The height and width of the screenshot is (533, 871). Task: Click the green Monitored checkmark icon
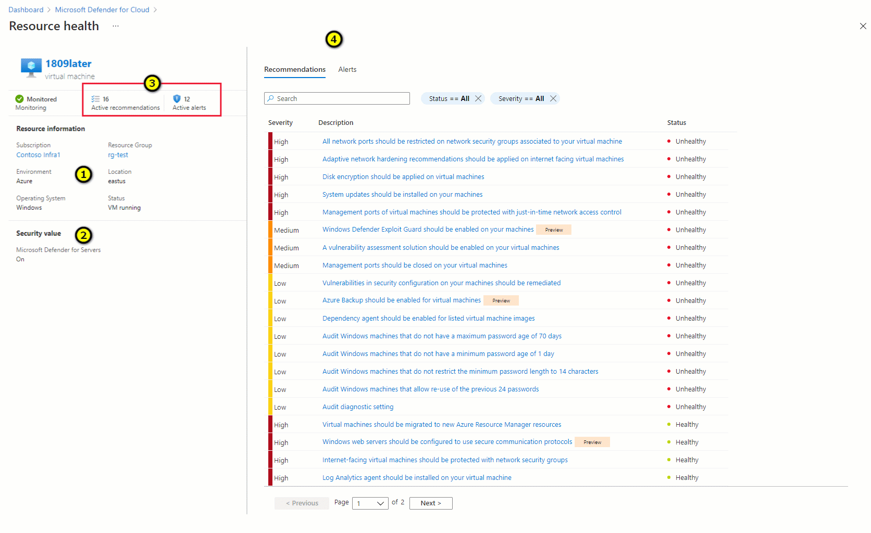click(x=20, y=98)
